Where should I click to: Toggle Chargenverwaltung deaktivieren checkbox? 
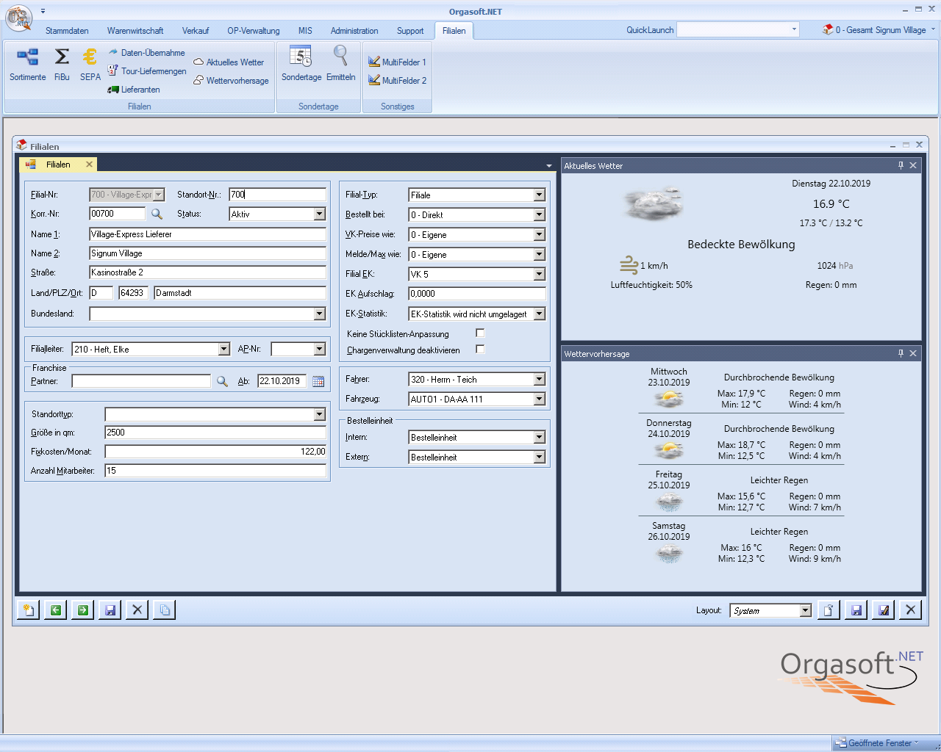[480, 350]
